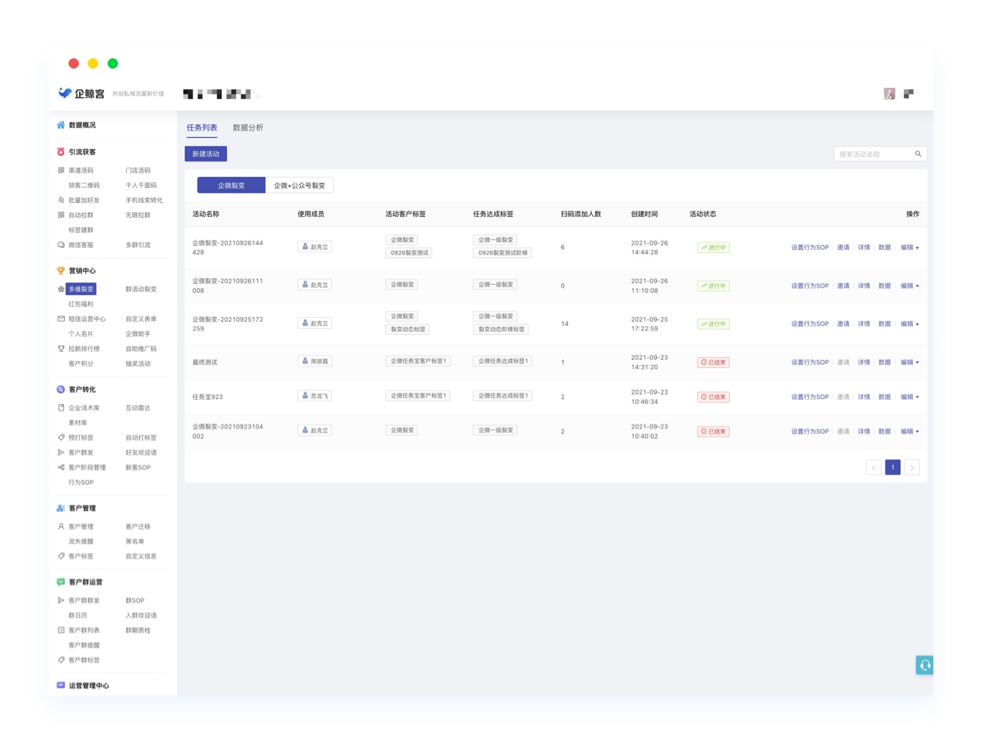
Task: Click 设置行为SOP link for 任务宝923
Action: pyautogui.click(x=809, y=397)
